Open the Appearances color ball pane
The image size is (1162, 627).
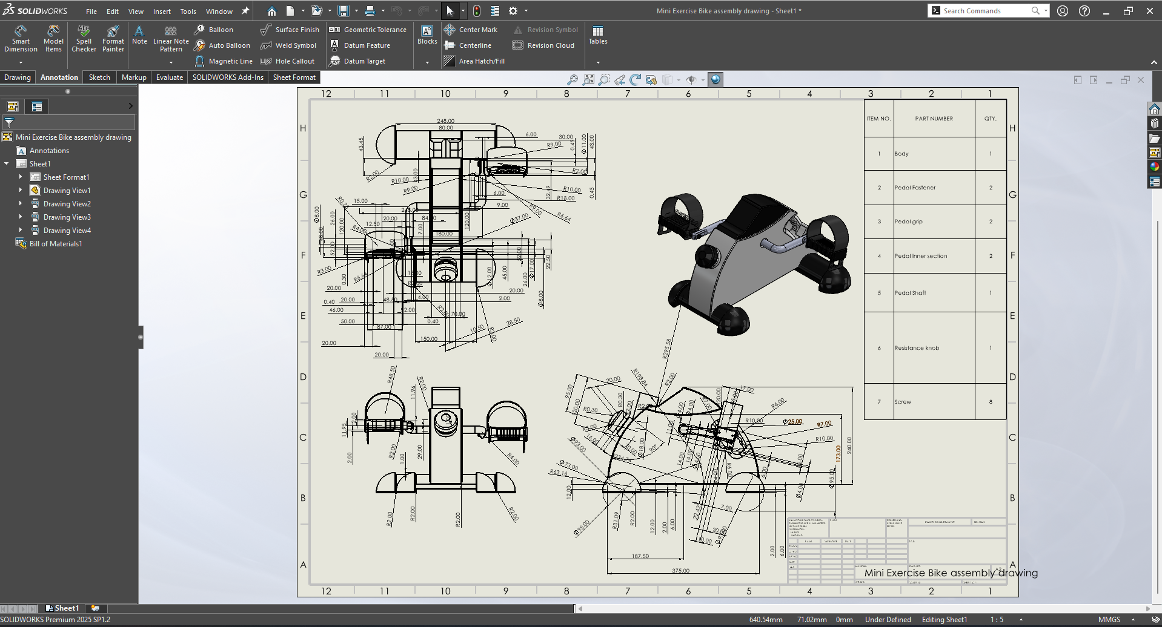click(1155, 167)
